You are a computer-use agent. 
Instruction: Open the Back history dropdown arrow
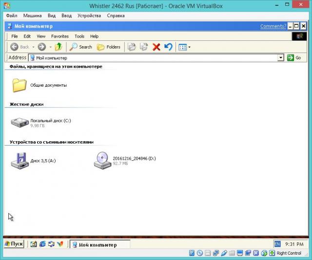[x=33, y=47]
